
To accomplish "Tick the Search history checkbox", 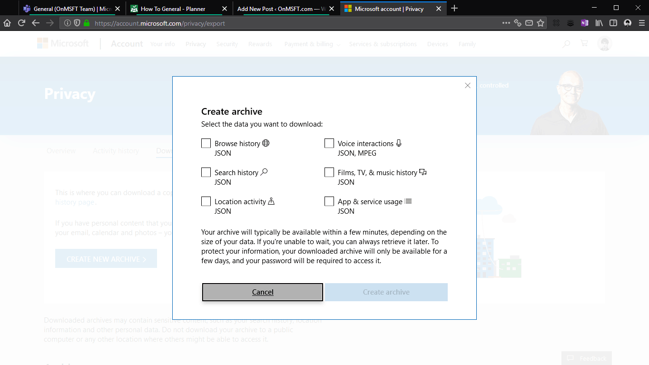I will [x=206, y=172].
